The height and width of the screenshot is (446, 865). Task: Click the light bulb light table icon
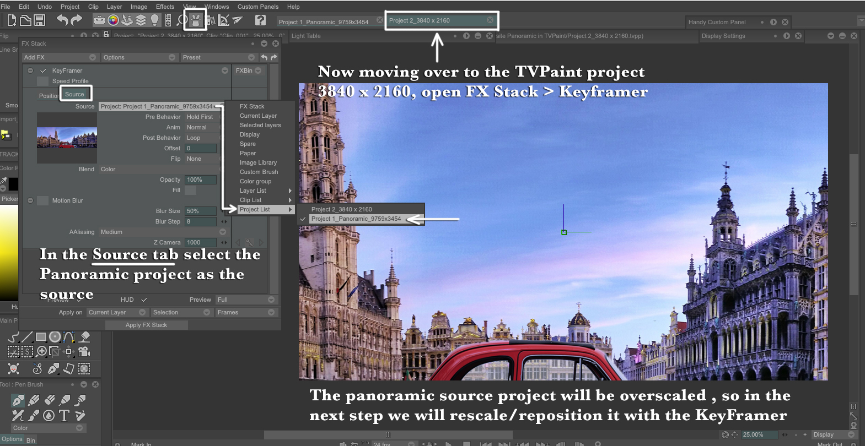click(x=154, y=20)
